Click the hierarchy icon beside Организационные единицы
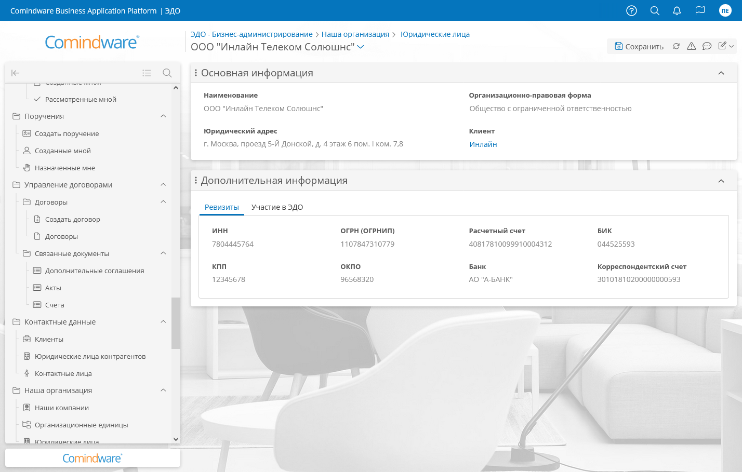 (27, 425)
